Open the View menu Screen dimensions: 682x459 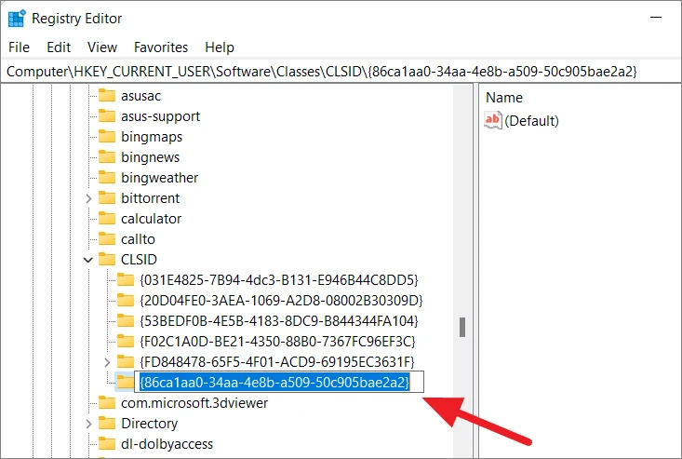point(102,47)
